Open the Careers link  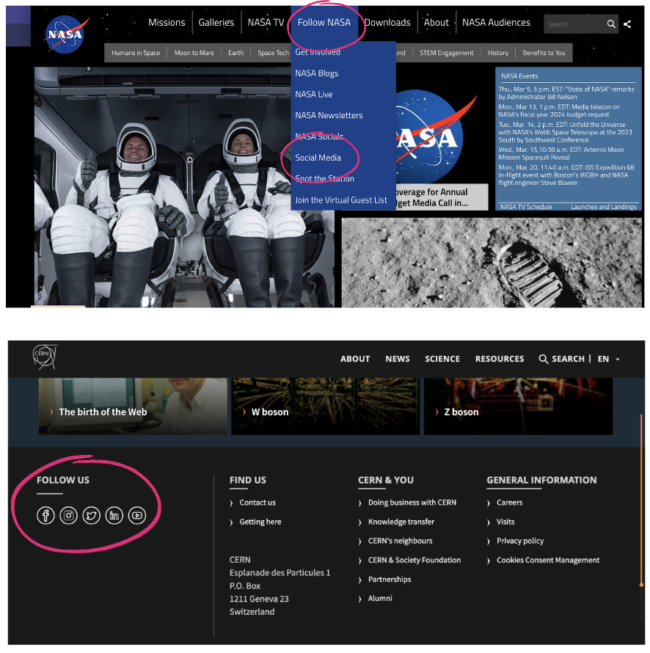(x=509, y=503)
